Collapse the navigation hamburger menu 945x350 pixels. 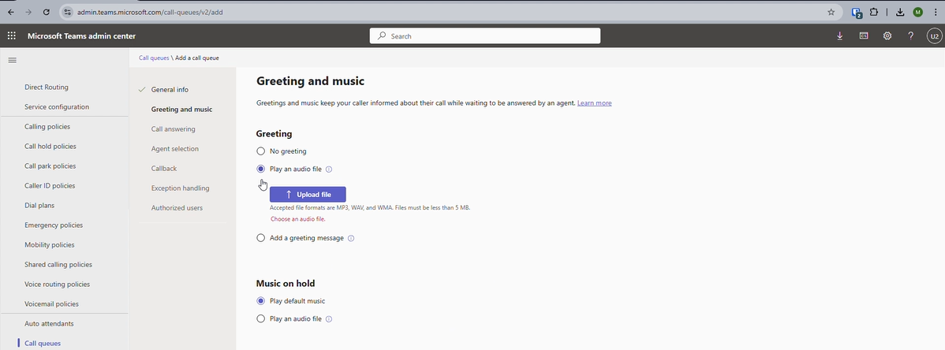click(x=12, y=60)
